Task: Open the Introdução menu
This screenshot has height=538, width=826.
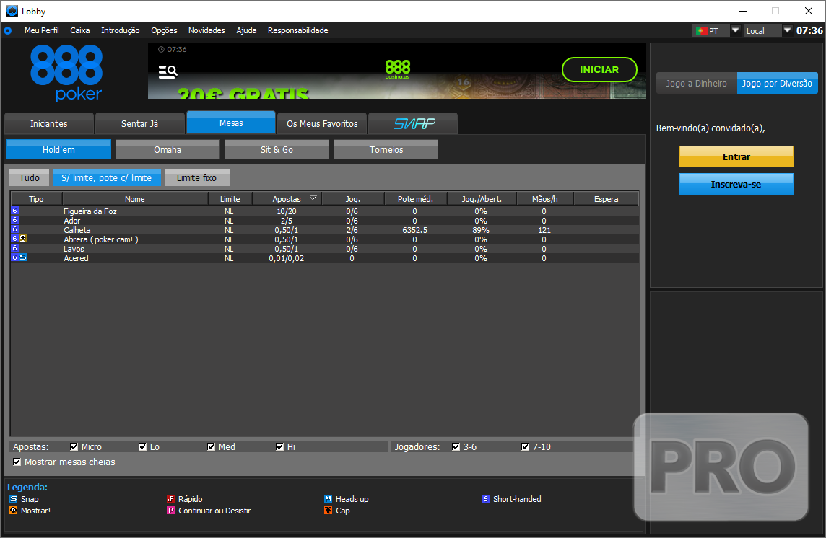Action: (x=121, y=30)
